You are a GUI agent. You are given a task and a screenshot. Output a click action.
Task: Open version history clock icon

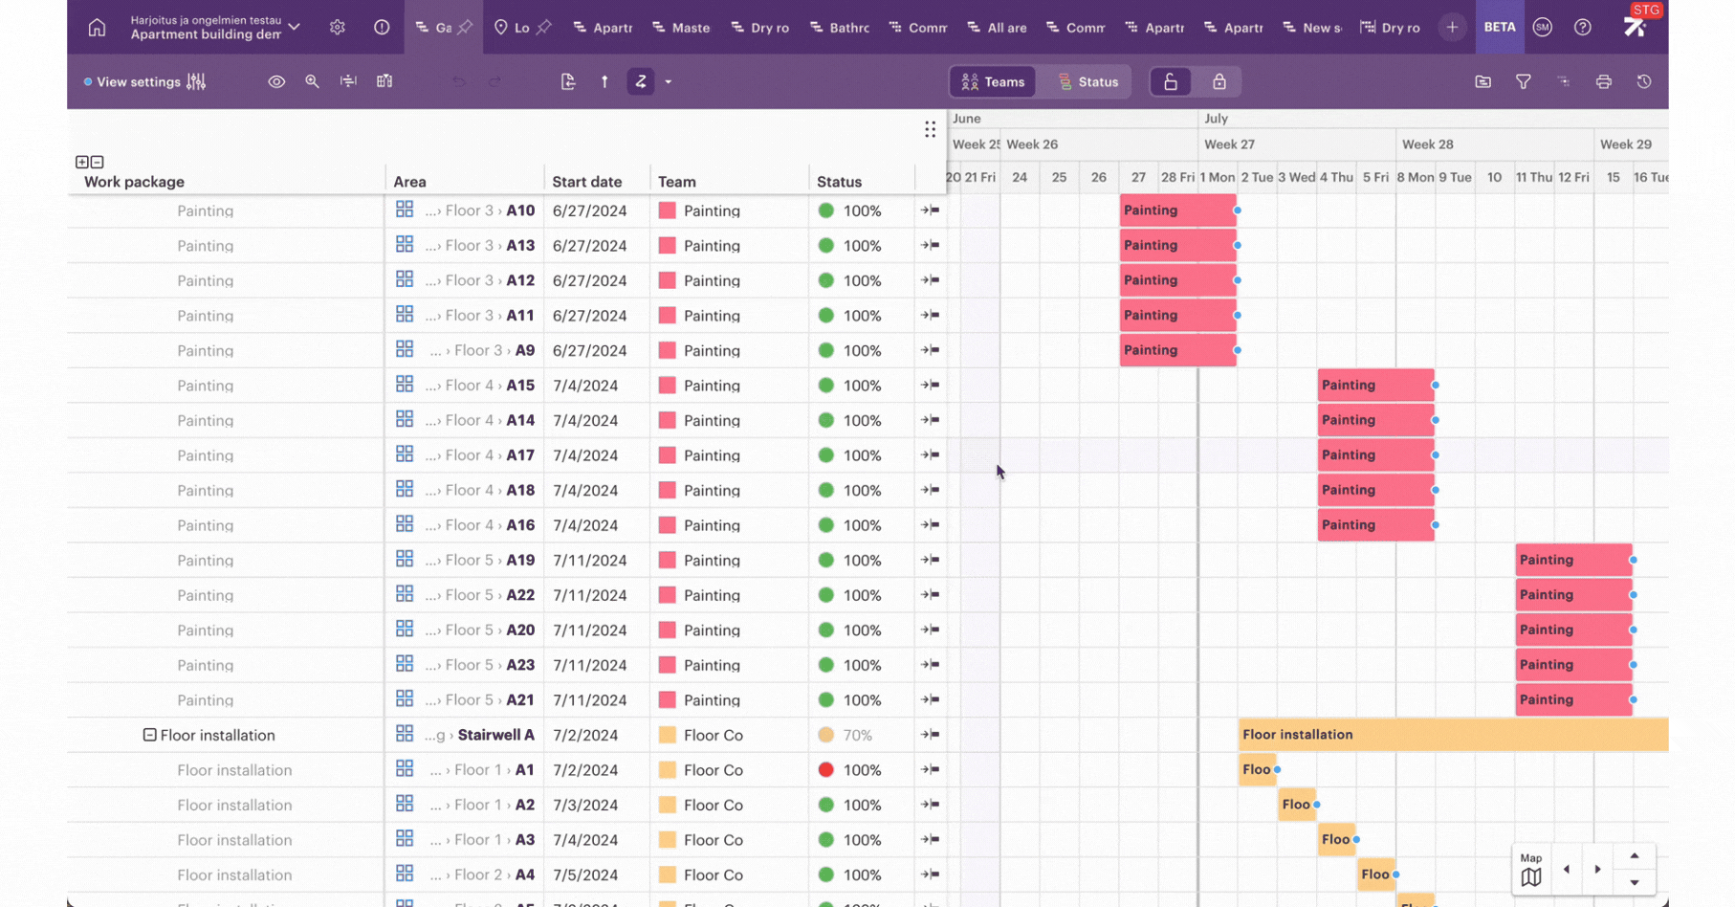point(1643,82)
